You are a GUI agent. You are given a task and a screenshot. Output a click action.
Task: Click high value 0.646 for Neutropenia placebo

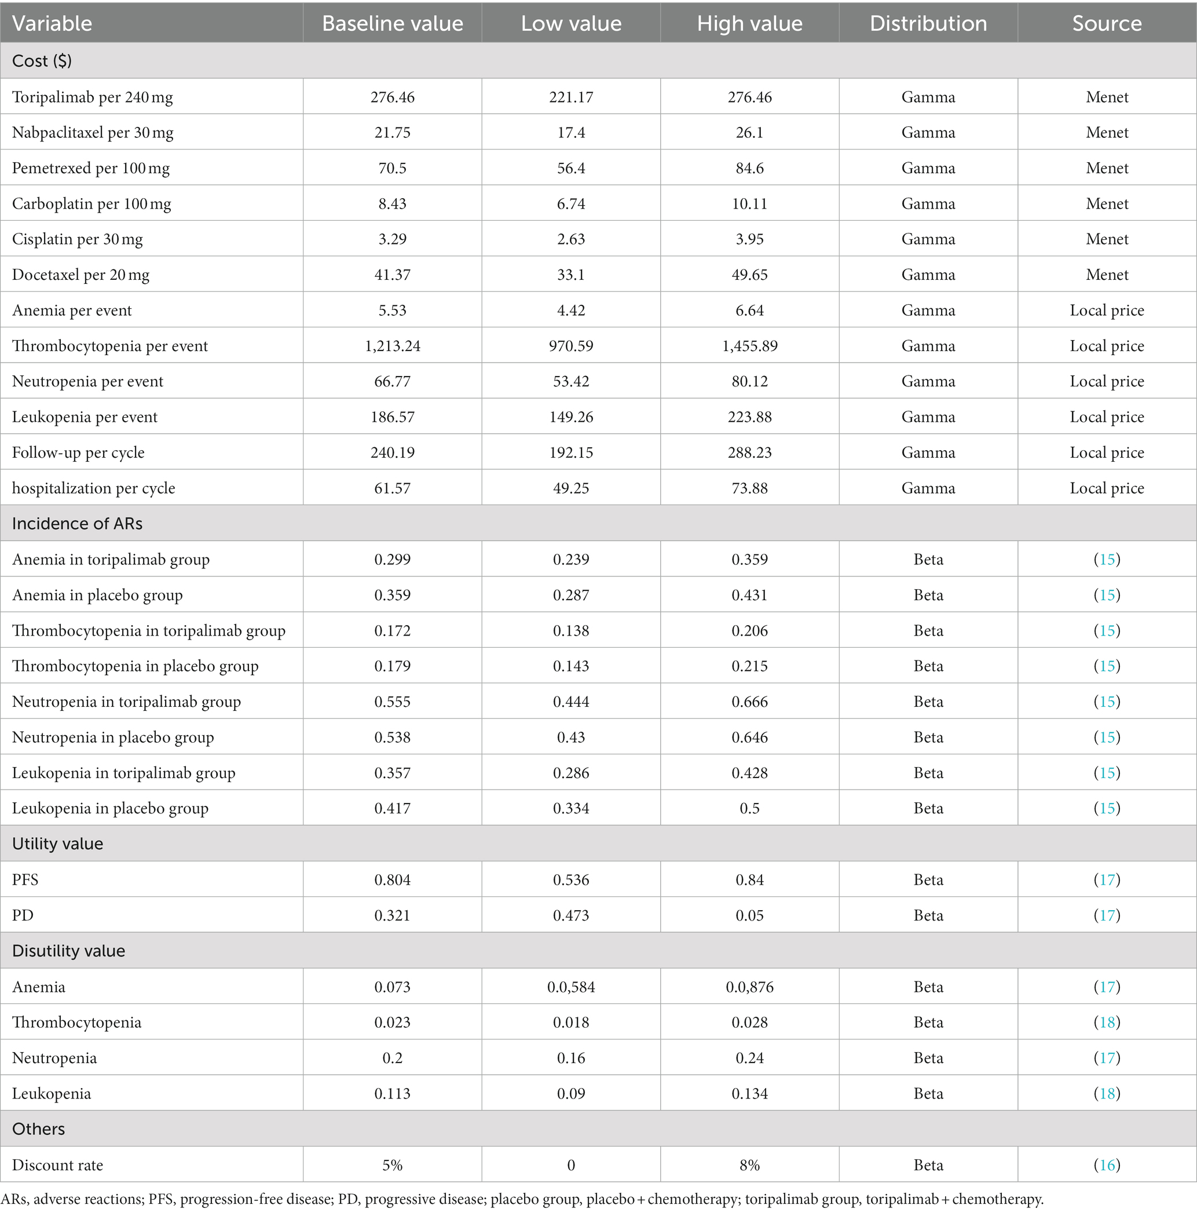[x=750, y=737]
